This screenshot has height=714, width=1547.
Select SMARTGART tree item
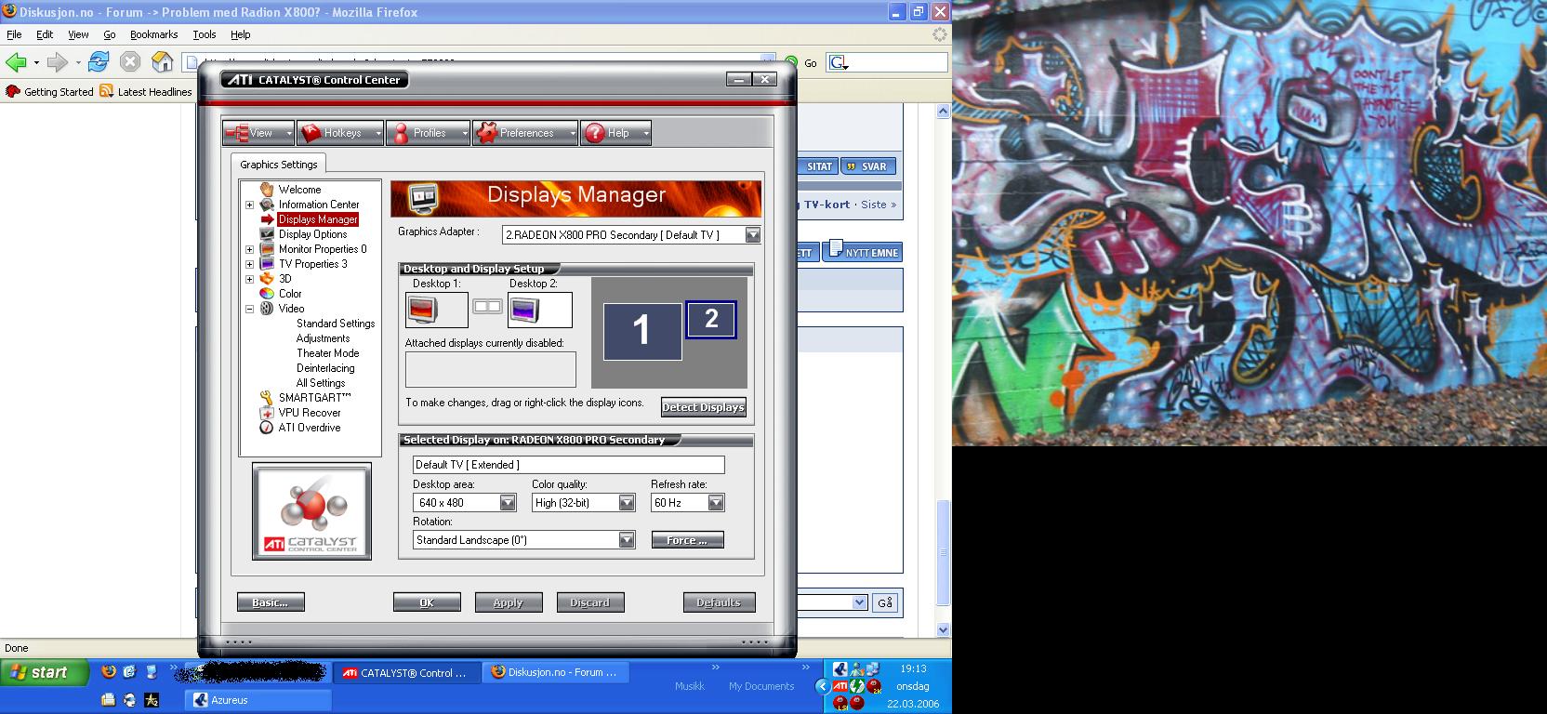[314, 398]
